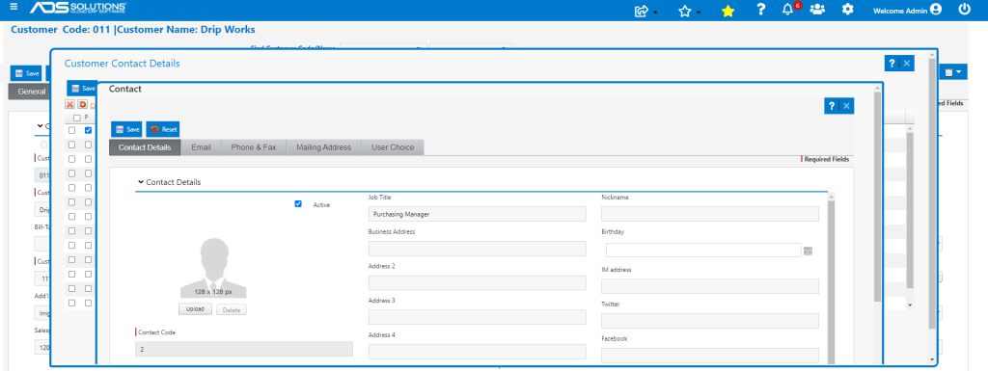Click the Welcome Admin text
Viewport: 988px width, 371px height.
click(900, 10)
